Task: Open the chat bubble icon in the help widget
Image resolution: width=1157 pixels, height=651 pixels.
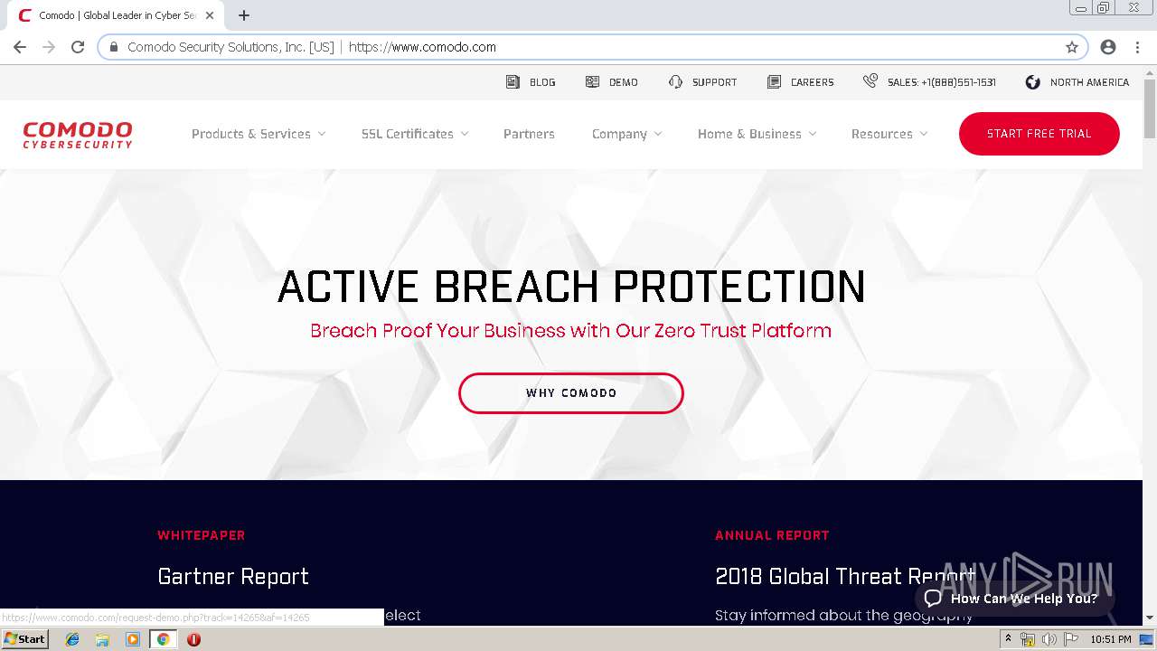Action: click(933, 599)
